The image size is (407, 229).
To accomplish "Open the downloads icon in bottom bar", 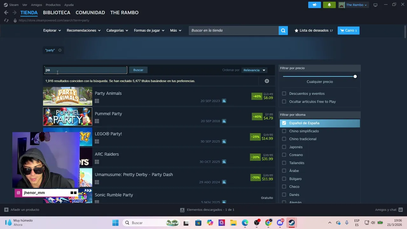I will tap(182, 210).
